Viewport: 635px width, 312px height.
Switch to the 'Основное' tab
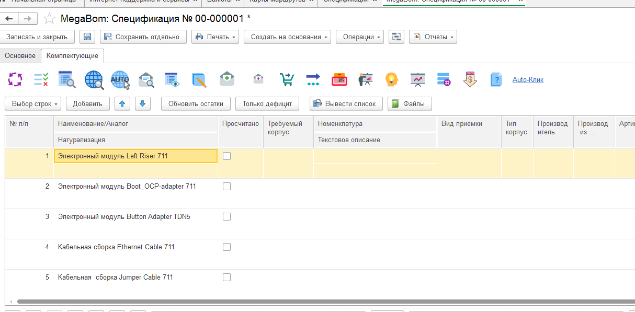pos(20,56)
